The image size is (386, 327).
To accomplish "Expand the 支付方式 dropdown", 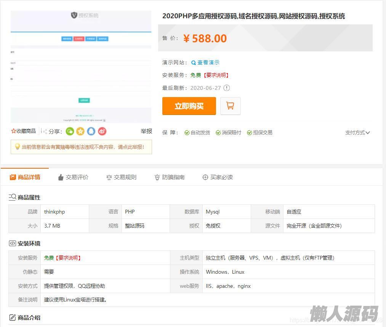I will [x=357, y=132].
